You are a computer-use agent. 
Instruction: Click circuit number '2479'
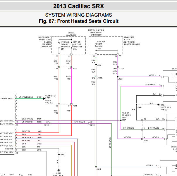click(x=39, y=137)
